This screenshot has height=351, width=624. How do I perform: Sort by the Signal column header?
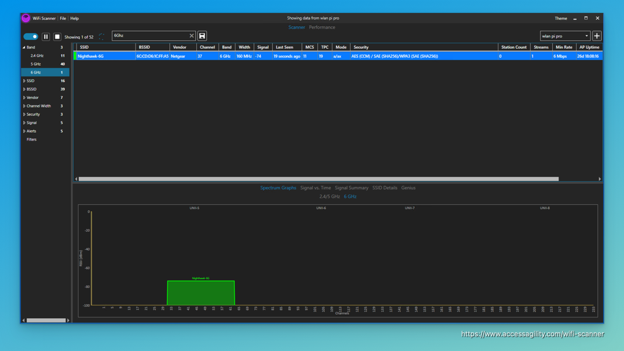(263, 47)
